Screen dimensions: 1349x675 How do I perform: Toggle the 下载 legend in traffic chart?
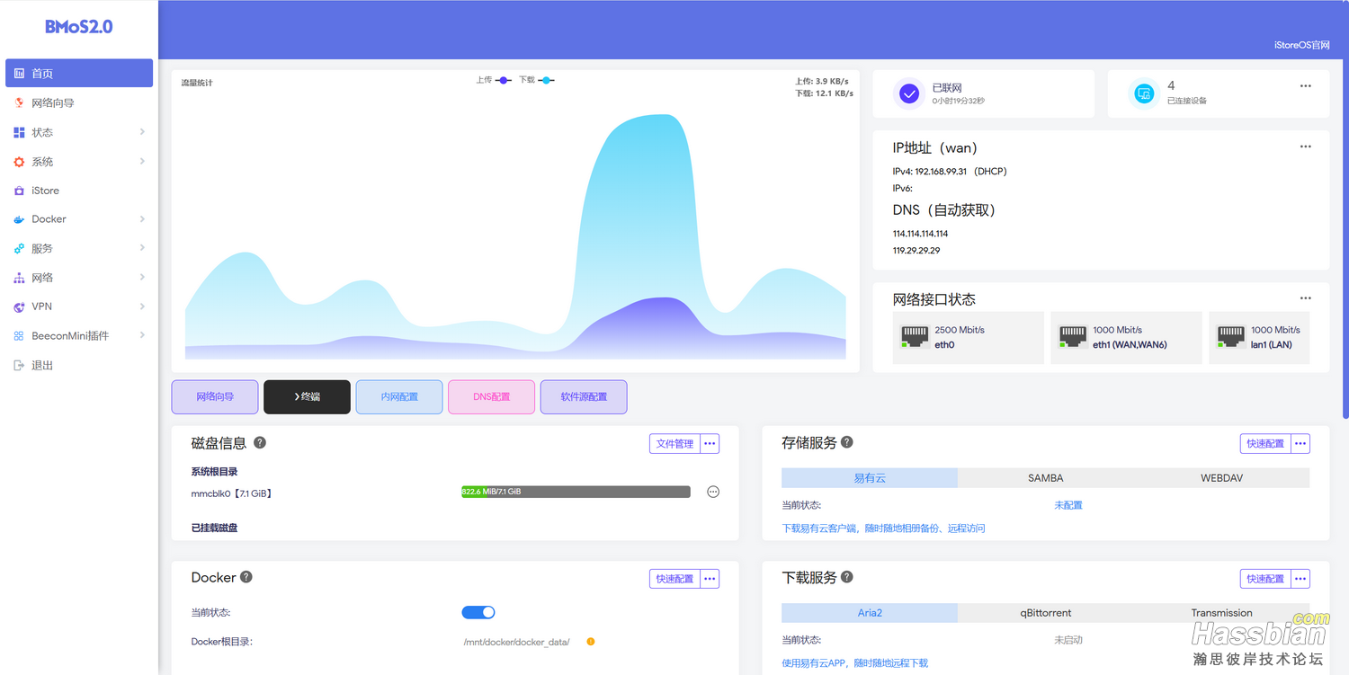pyautogui.click(x=536, y=80)
